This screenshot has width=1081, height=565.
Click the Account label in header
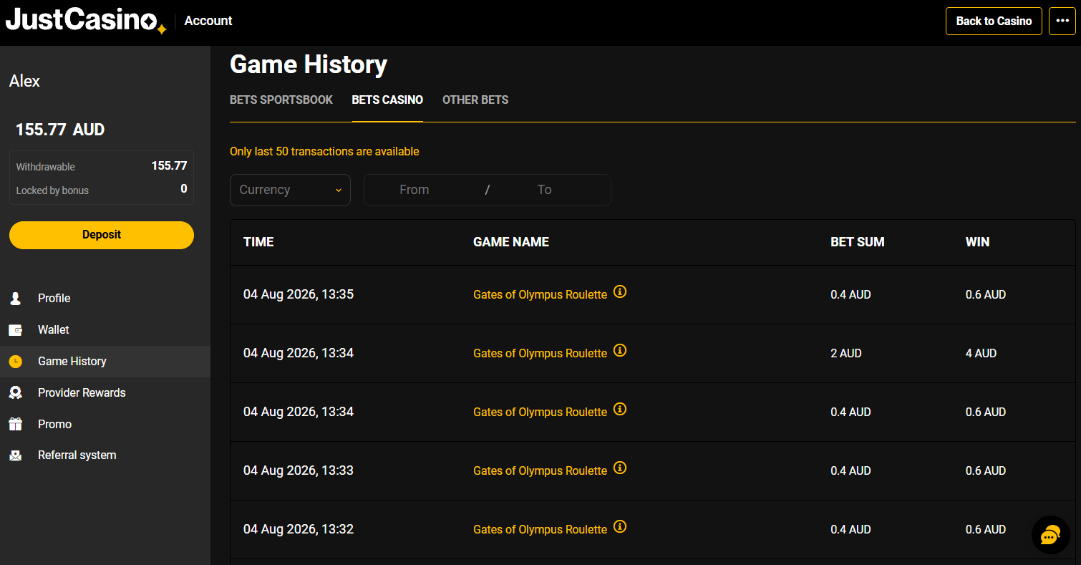point(208,21)
